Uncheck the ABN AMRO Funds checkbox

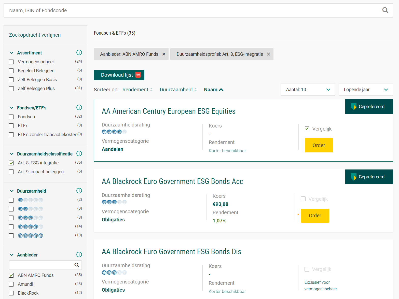coord(11,275)
